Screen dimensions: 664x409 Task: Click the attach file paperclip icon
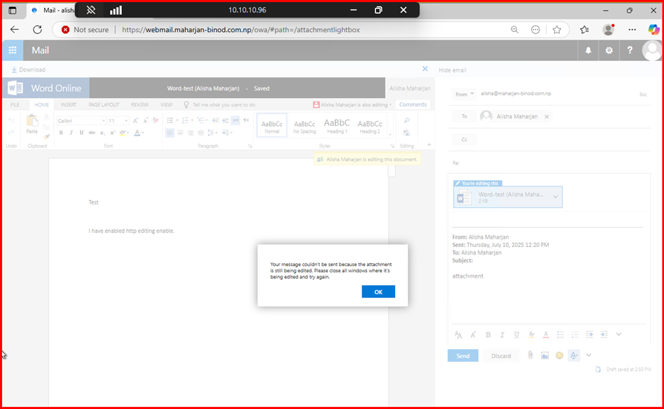529,355
